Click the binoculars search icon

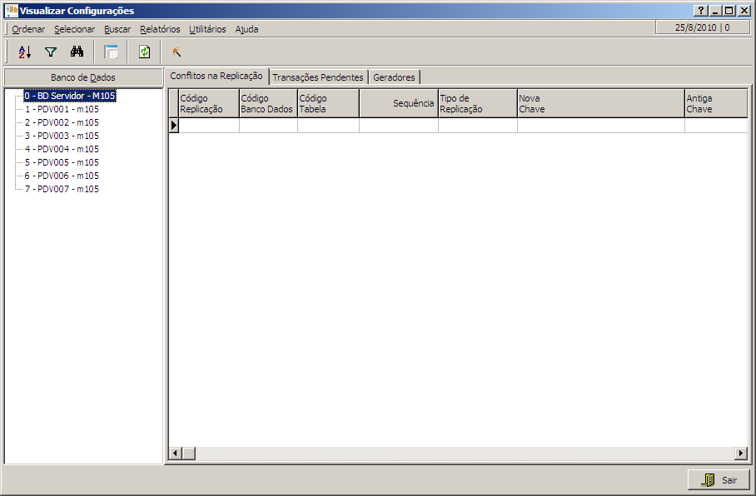(77, 52)
